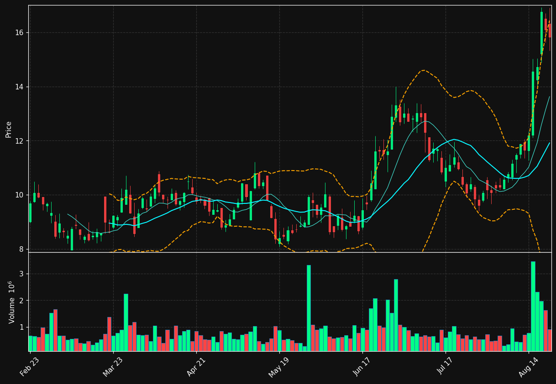556x384 pixels.
Task: Click the price axis value 10
Action: pos(20,195)
